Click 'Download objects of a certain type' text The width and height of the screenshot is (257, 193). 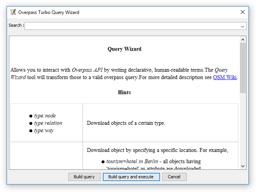pos(126,123)
